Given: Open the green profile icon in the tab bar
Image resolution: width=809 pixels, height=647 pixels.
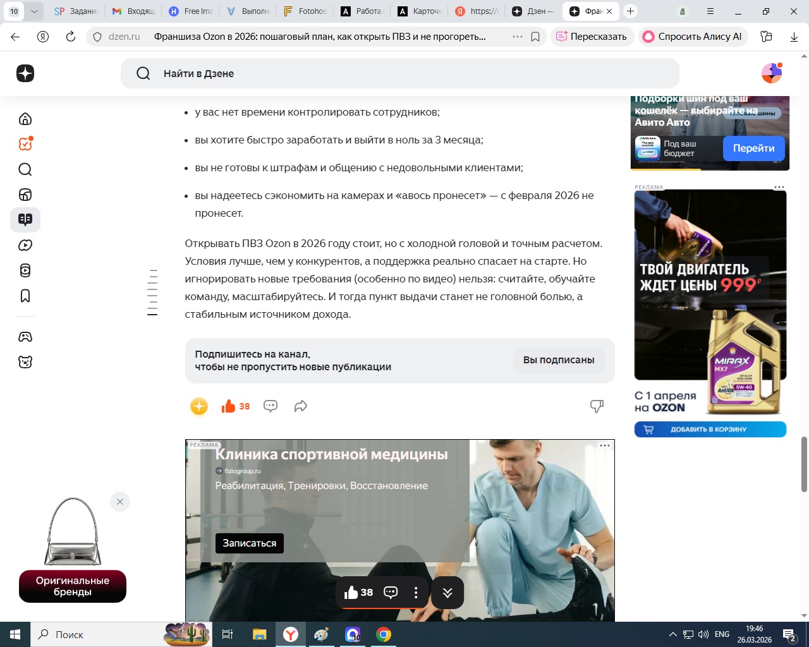Looking at the screenshot, I should tap(683, 11).
